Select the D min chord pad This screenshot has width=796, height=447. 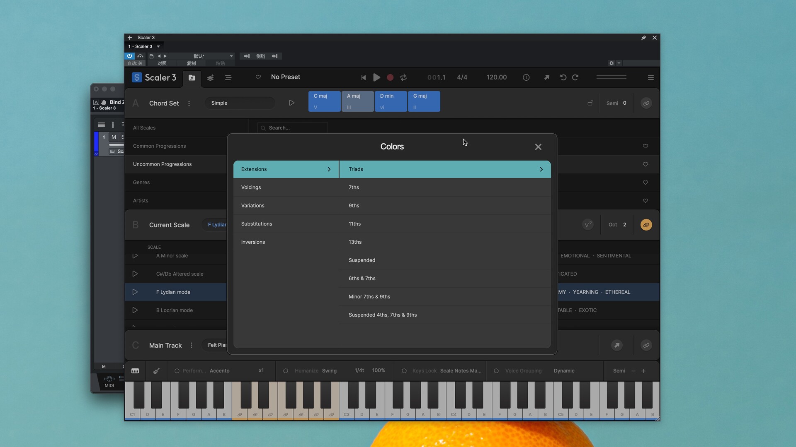(391, 101)
